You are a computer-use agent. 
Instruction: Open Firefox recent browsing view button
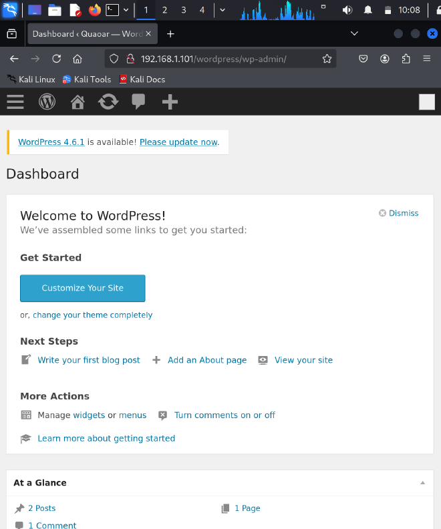point(12,34)
